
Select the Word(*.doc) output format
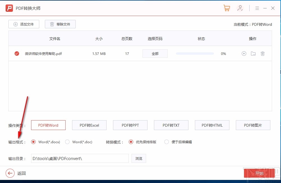tap(67, 142)
